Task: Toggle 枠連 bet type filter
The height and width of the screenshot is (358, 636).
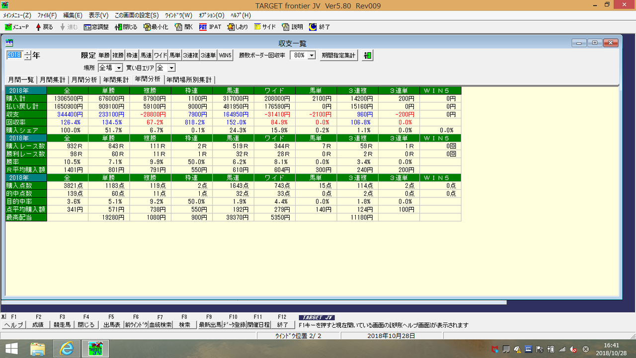Action: tap(132, 56)
